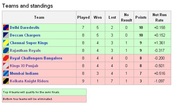Click the Kings XI Punjab team icon

click(6, 66)
